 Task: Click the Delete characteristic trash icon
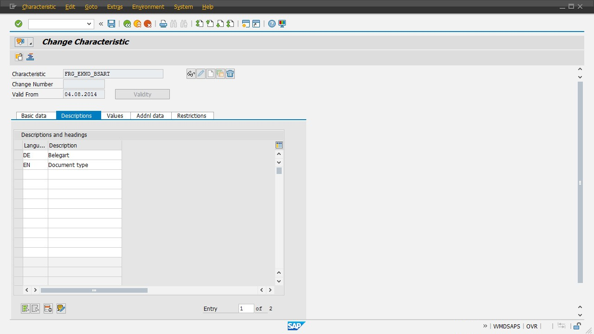(x=230, y=74)
